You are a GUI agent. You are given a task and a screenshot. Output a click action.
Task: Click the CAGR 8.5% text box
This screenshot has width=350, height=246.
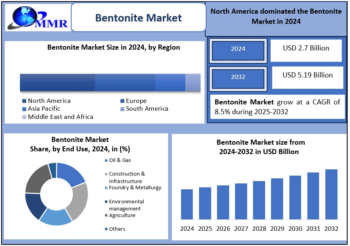(277, 107)
